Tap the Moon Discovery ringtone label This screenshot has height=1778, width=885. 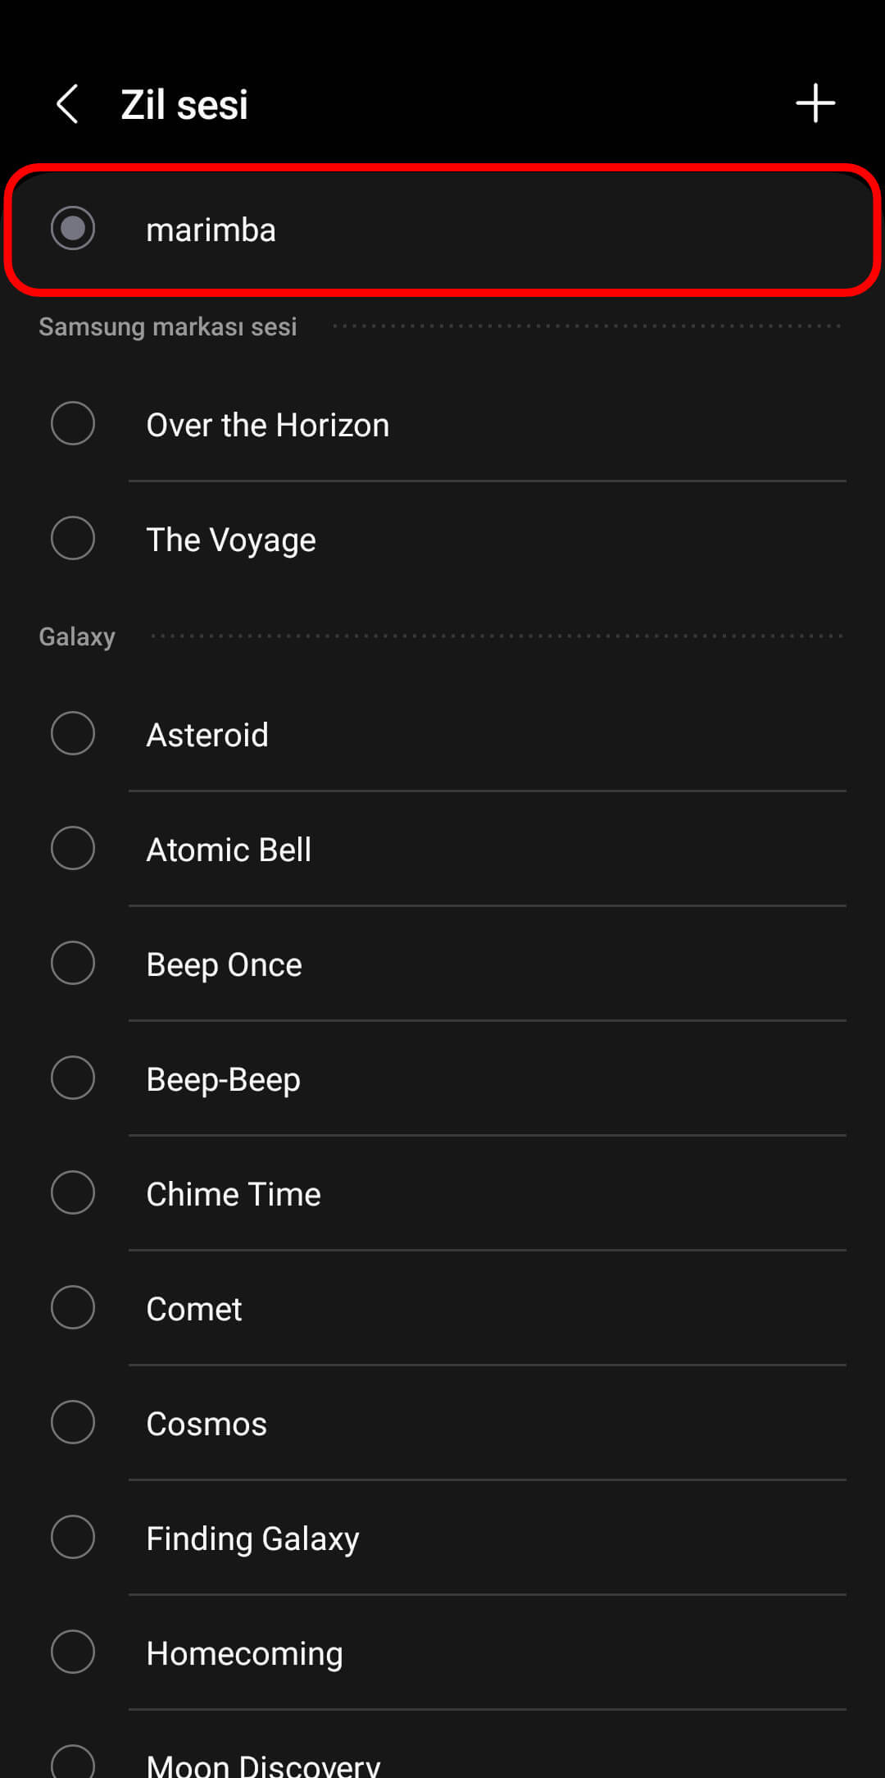click(x=263, y=1763)
